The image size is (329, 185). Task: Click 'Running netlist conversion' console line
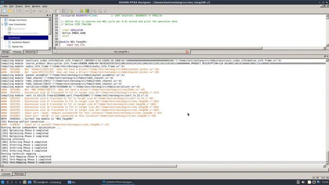pyautogui.click(x=25, y=122)
